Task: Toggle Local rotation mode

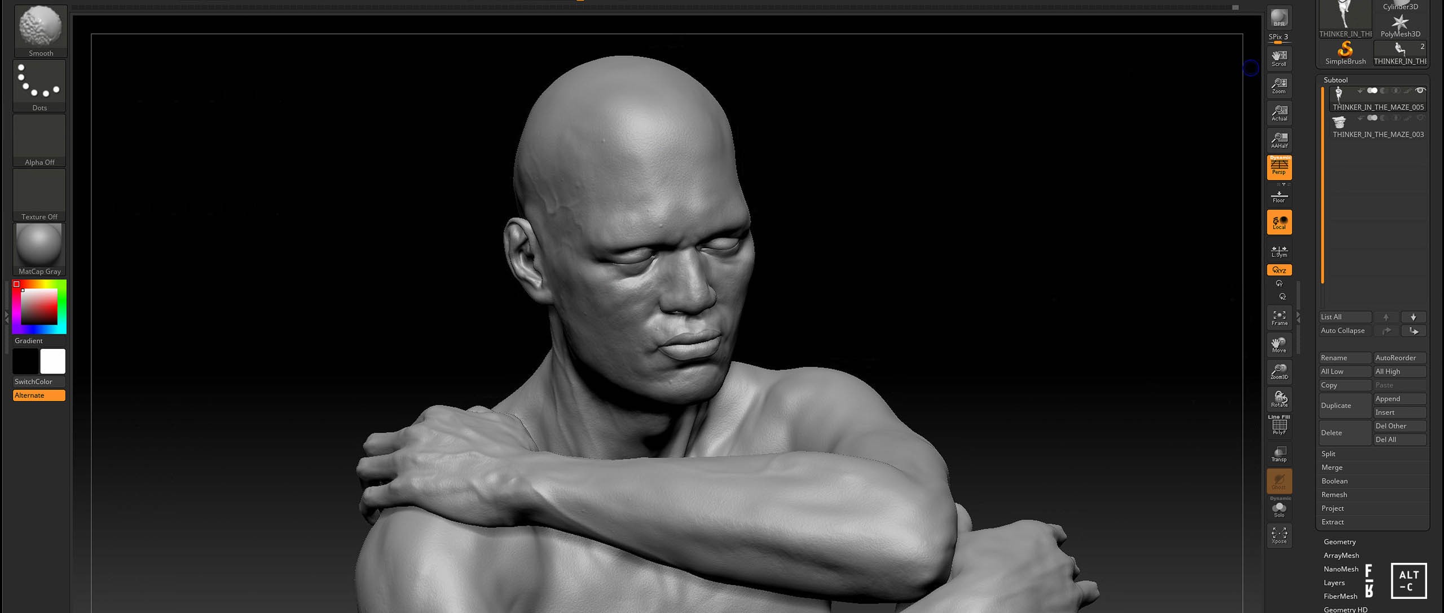Action: click(x=1279, y=222)
